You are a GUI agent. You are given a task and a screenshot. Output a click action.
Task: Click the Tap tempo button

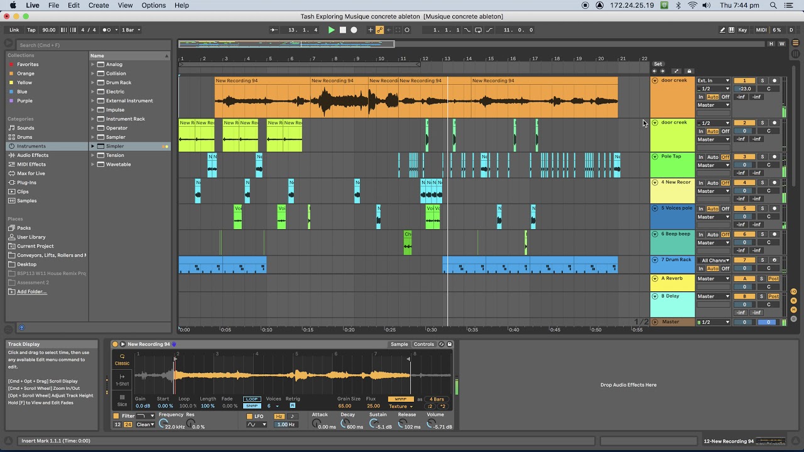coord(31,30)
